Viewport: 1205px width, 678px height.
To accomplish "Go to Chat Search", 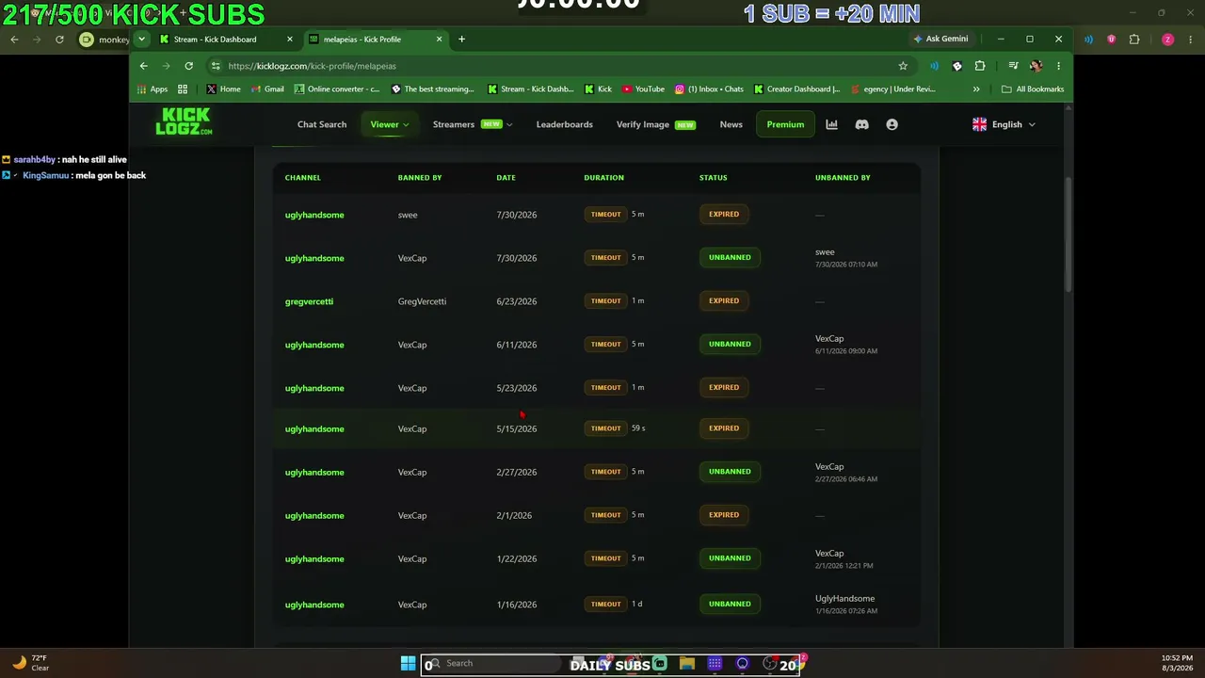I will [x=322, y=124].
